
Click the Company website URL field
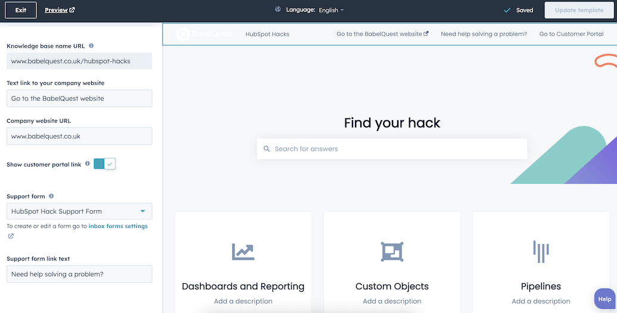[x=79, y=136]
